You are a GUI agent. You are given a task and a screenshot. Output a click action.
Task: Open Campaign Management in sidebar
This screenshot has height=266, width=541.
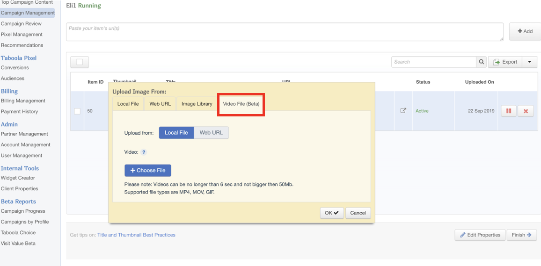point(28,13)
